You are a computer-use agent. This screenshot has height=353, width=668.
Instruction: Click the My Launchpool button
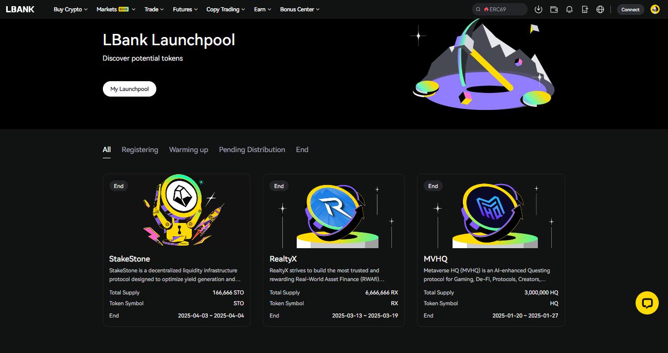coord(129,88)
